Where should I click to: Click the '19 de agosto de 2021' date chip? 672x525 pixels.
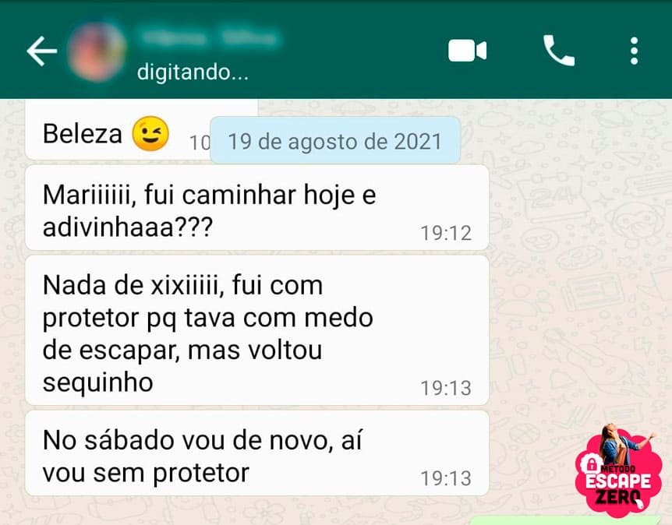coord(335,140)
